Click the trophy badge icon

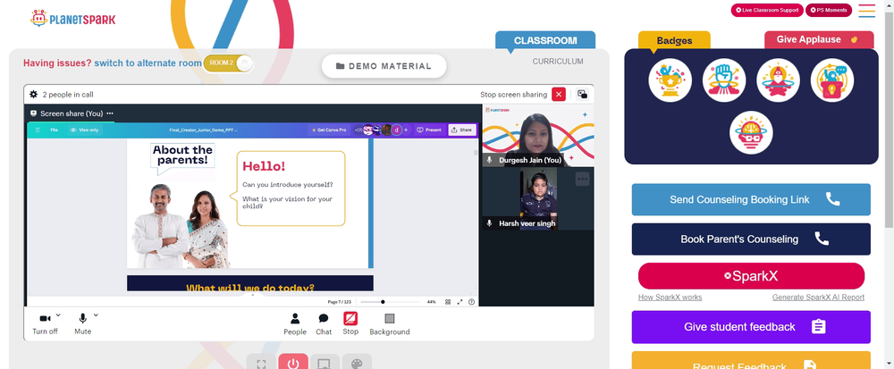pos(670,80)
